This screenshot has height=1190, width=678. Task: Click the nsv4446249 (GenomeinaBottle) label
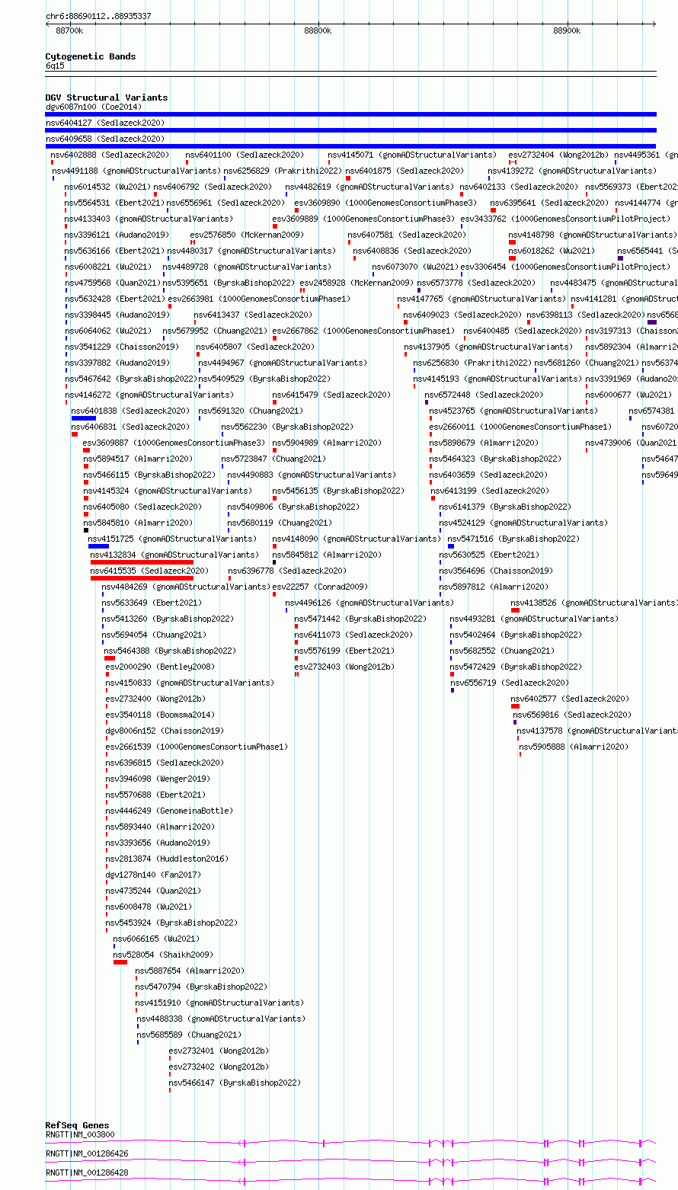(x=169, y=811)
